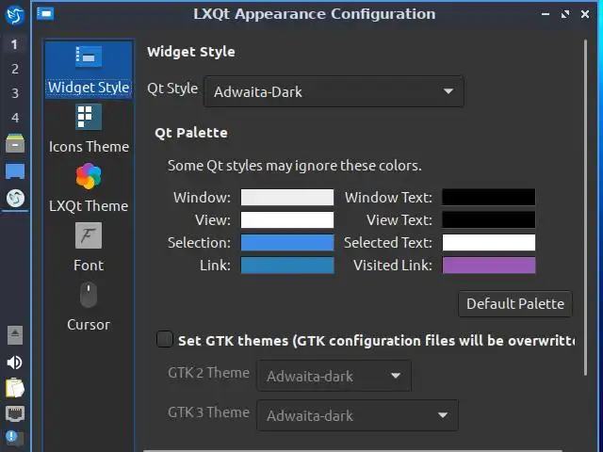This screenshot has height=452, width=603.
Task: Click the Window Text color swatch
Action: point(488,198)
